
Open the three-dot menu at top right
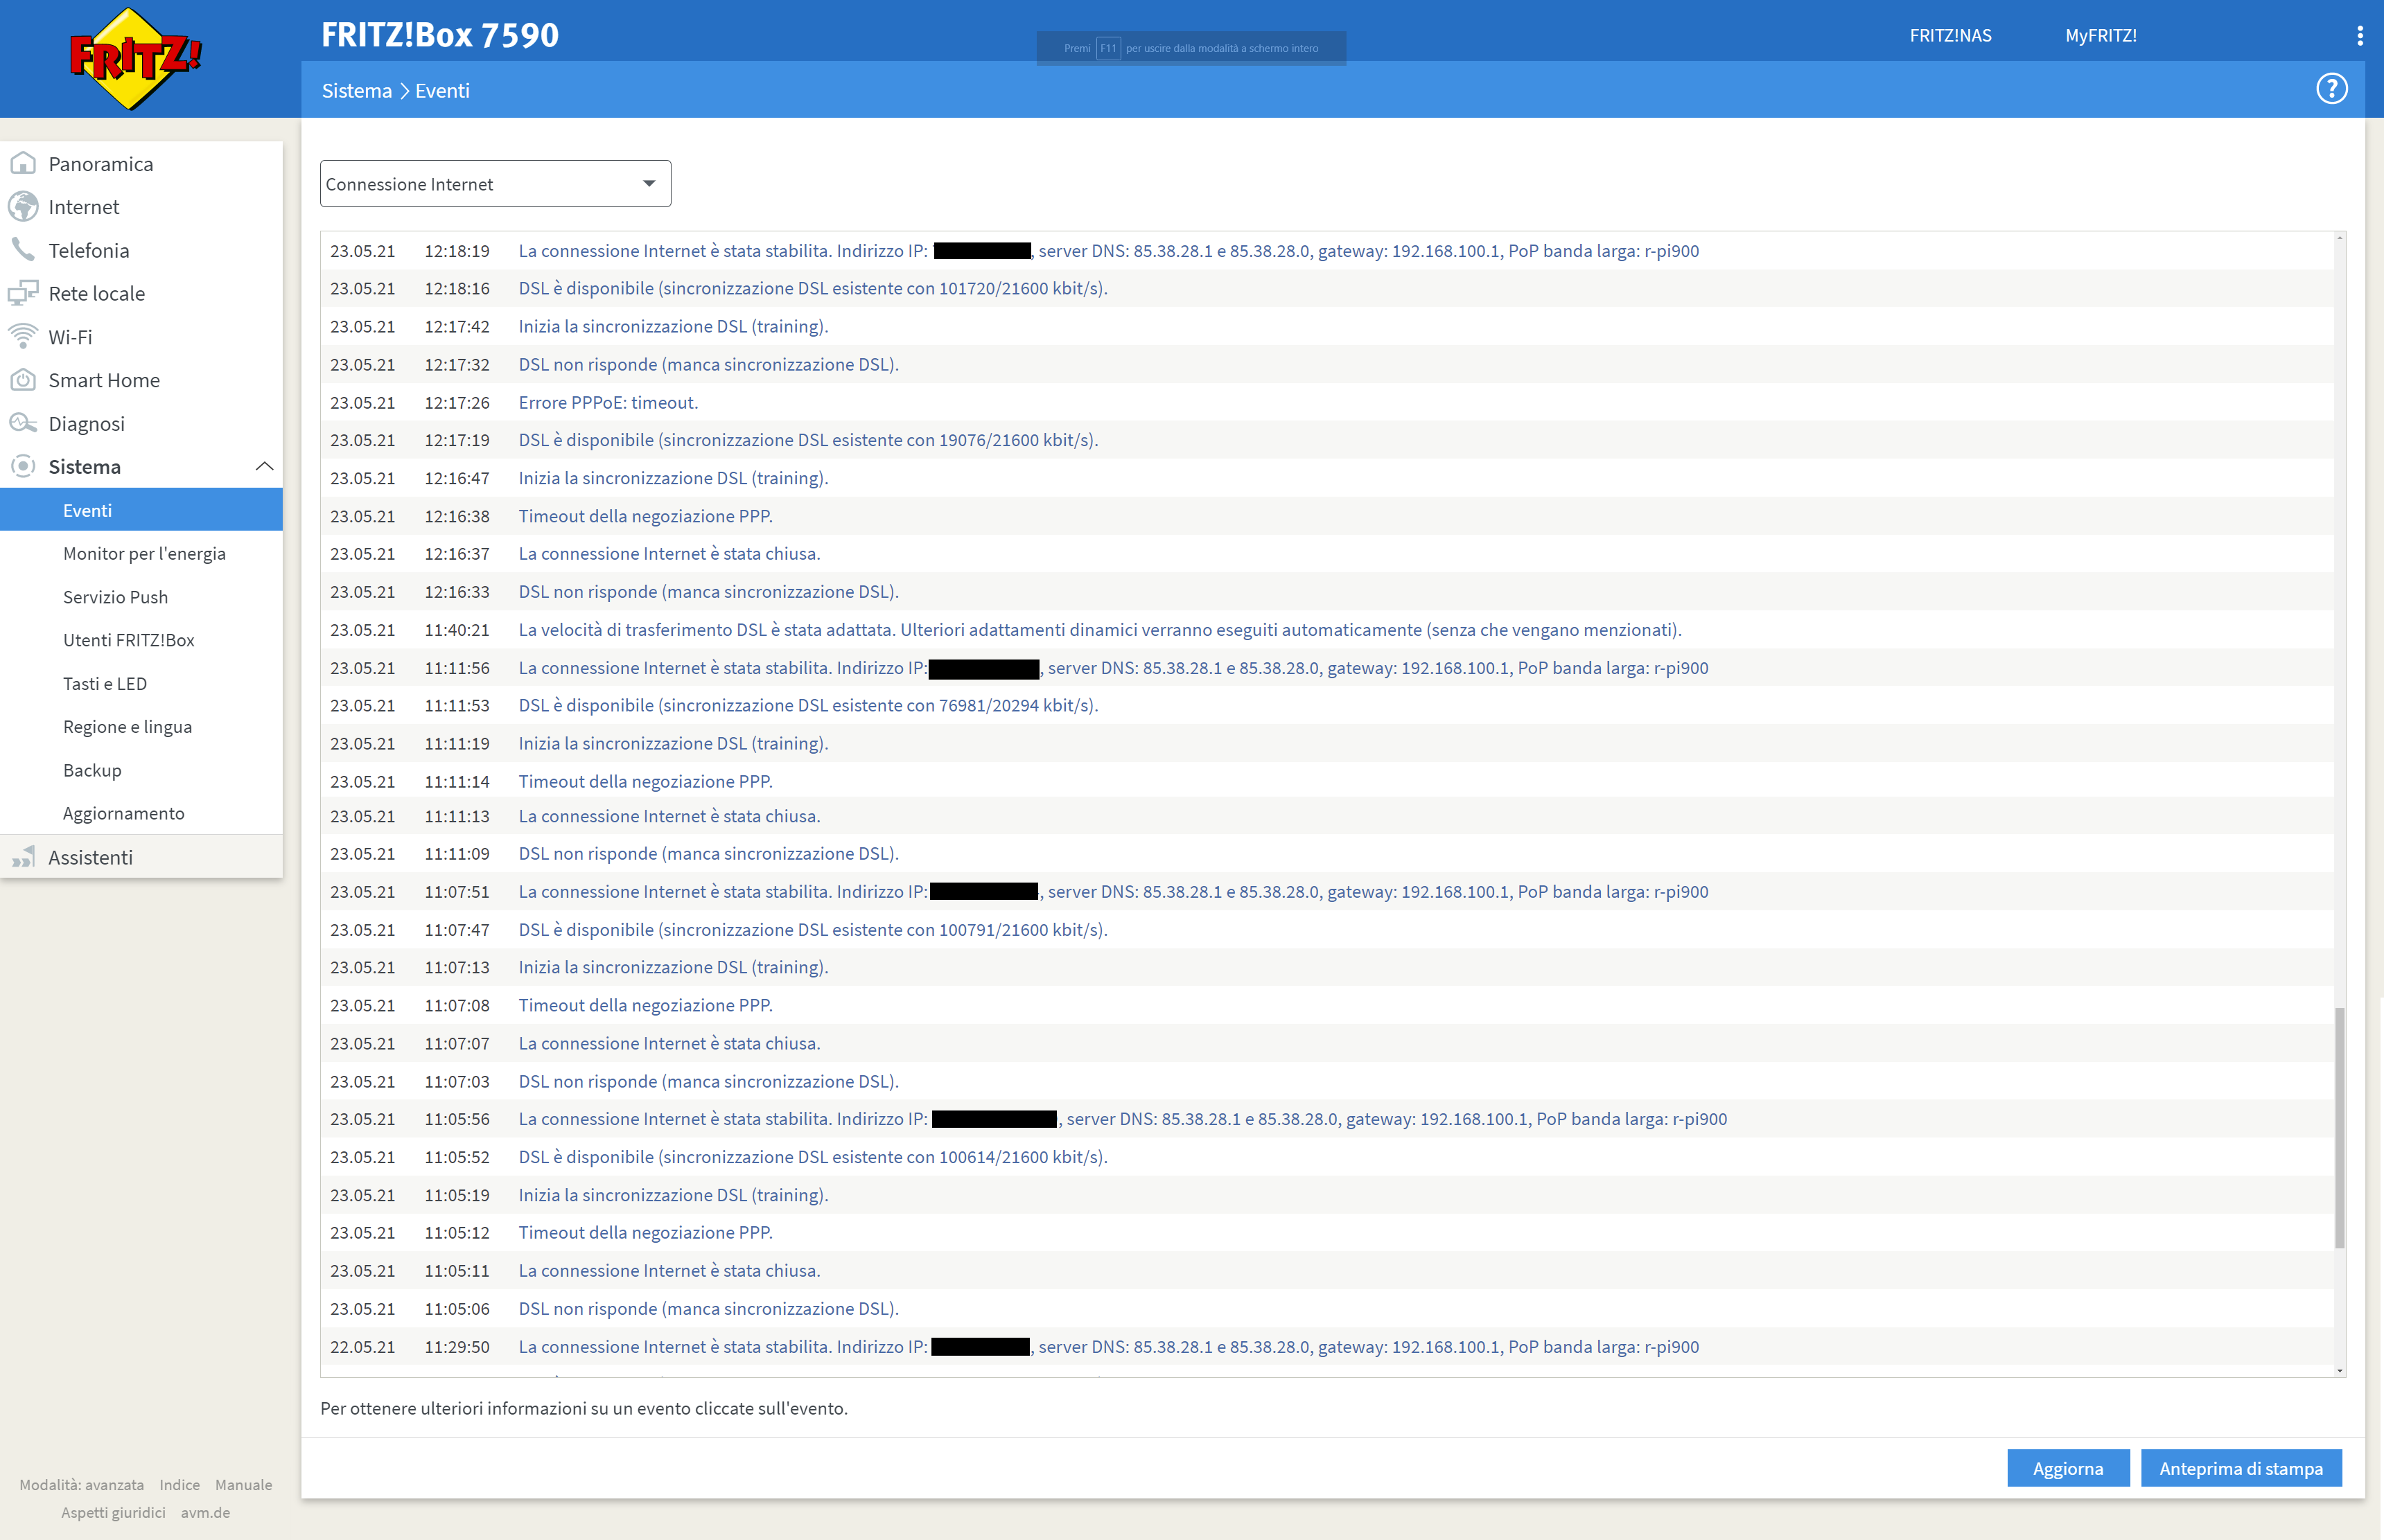pyautogui.click(x=2360, y=36)
